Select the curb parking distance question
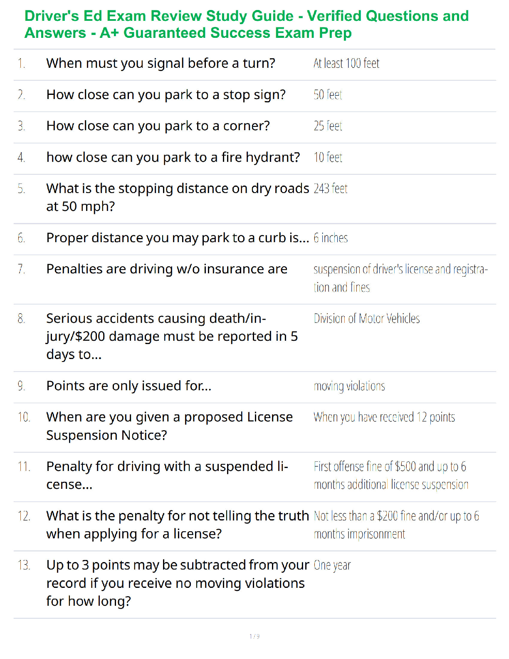Screen dimensions: 509x659 coord(178,238)
